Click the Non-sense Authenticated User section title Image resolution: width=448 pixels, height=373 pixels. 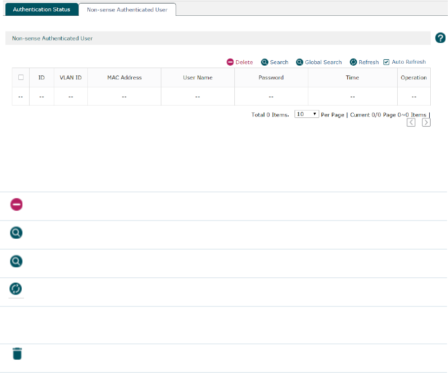(52, 38)
